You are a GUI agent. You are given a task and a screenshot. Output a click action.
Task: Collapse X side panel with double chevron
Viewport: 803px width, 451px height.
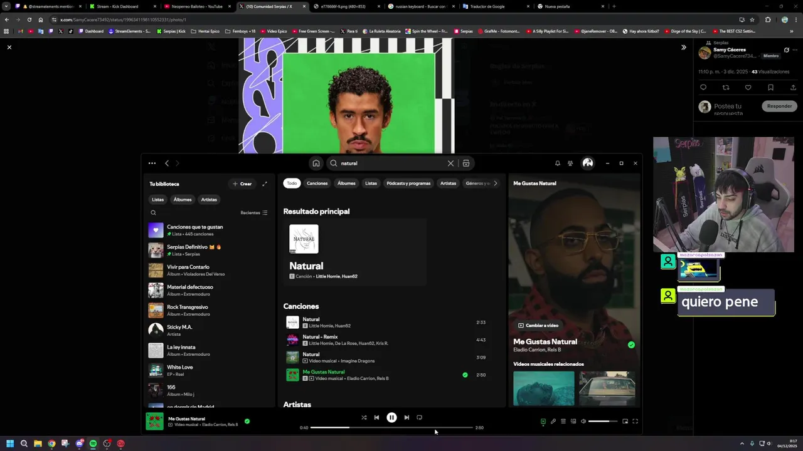pos(684,47)
